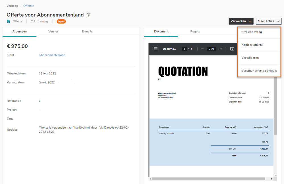The image size is (284, 184).
Task: Click the orange Open status badge
Action: pos(61,21)
